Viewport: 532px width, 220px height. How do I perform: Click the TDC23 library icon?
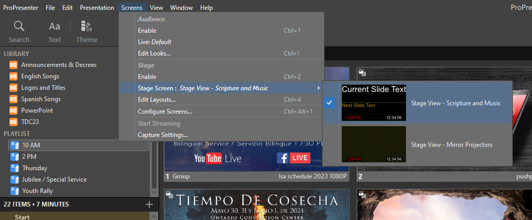tap(13, 121)
